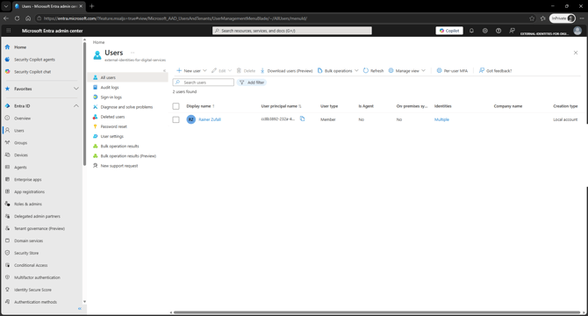Viewport: 588px width, 316px height.
Task: Open the Bulk operations dropdown
Action: 338,71
